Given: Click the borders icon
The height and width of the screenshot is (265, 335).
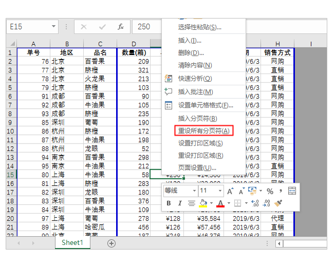Looking at the screenshot, I should 237,203.
